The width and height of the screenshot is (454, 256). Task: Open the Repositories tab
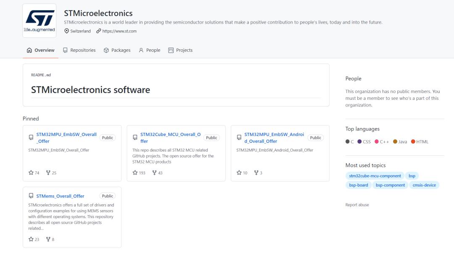pos(79,50)
